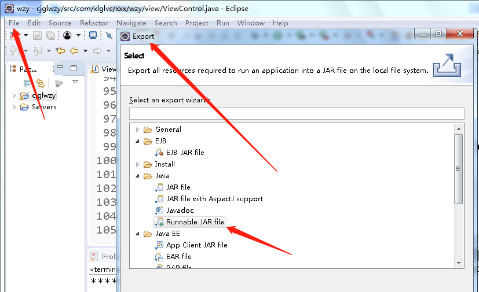The width and height of the screenshot is (479, 292).
Task: Click the wizard list scroll down arrow
Action: [x=459, y=263]
